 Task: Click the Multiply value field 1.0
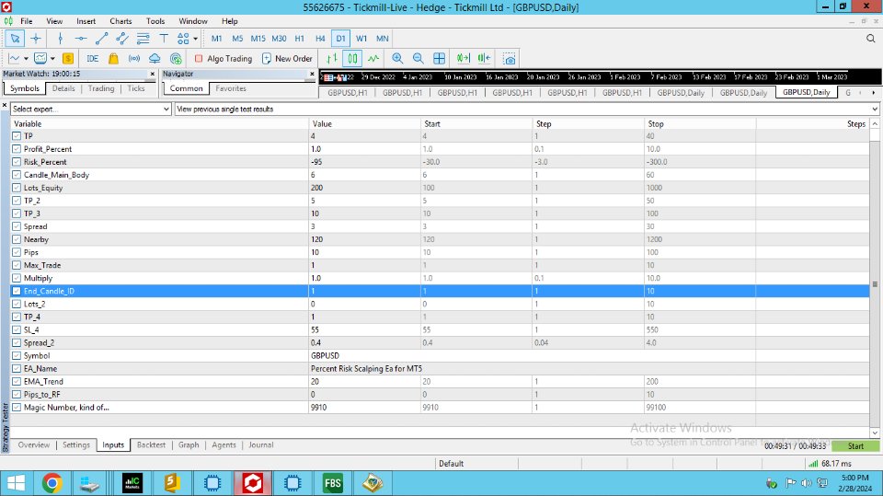(364, 278)
